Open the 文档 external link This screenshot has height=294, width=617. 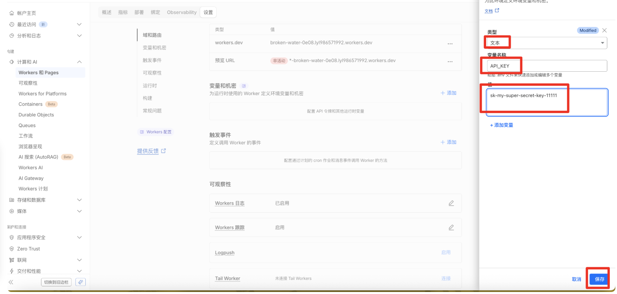coord(492,11)
